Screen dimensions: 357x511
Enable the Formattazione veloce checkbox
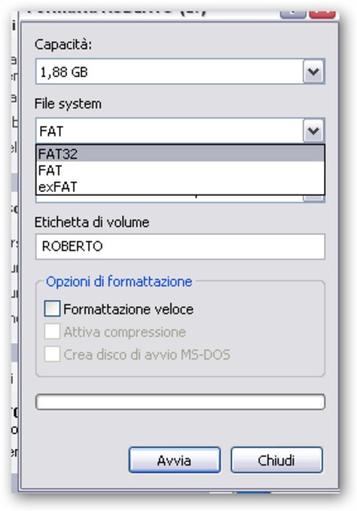[x=52, y=308]
